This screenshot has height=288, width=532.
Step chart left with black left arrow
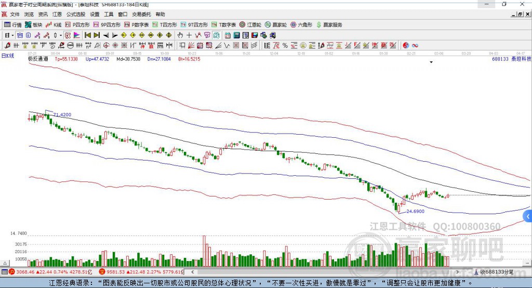[106, 35]
